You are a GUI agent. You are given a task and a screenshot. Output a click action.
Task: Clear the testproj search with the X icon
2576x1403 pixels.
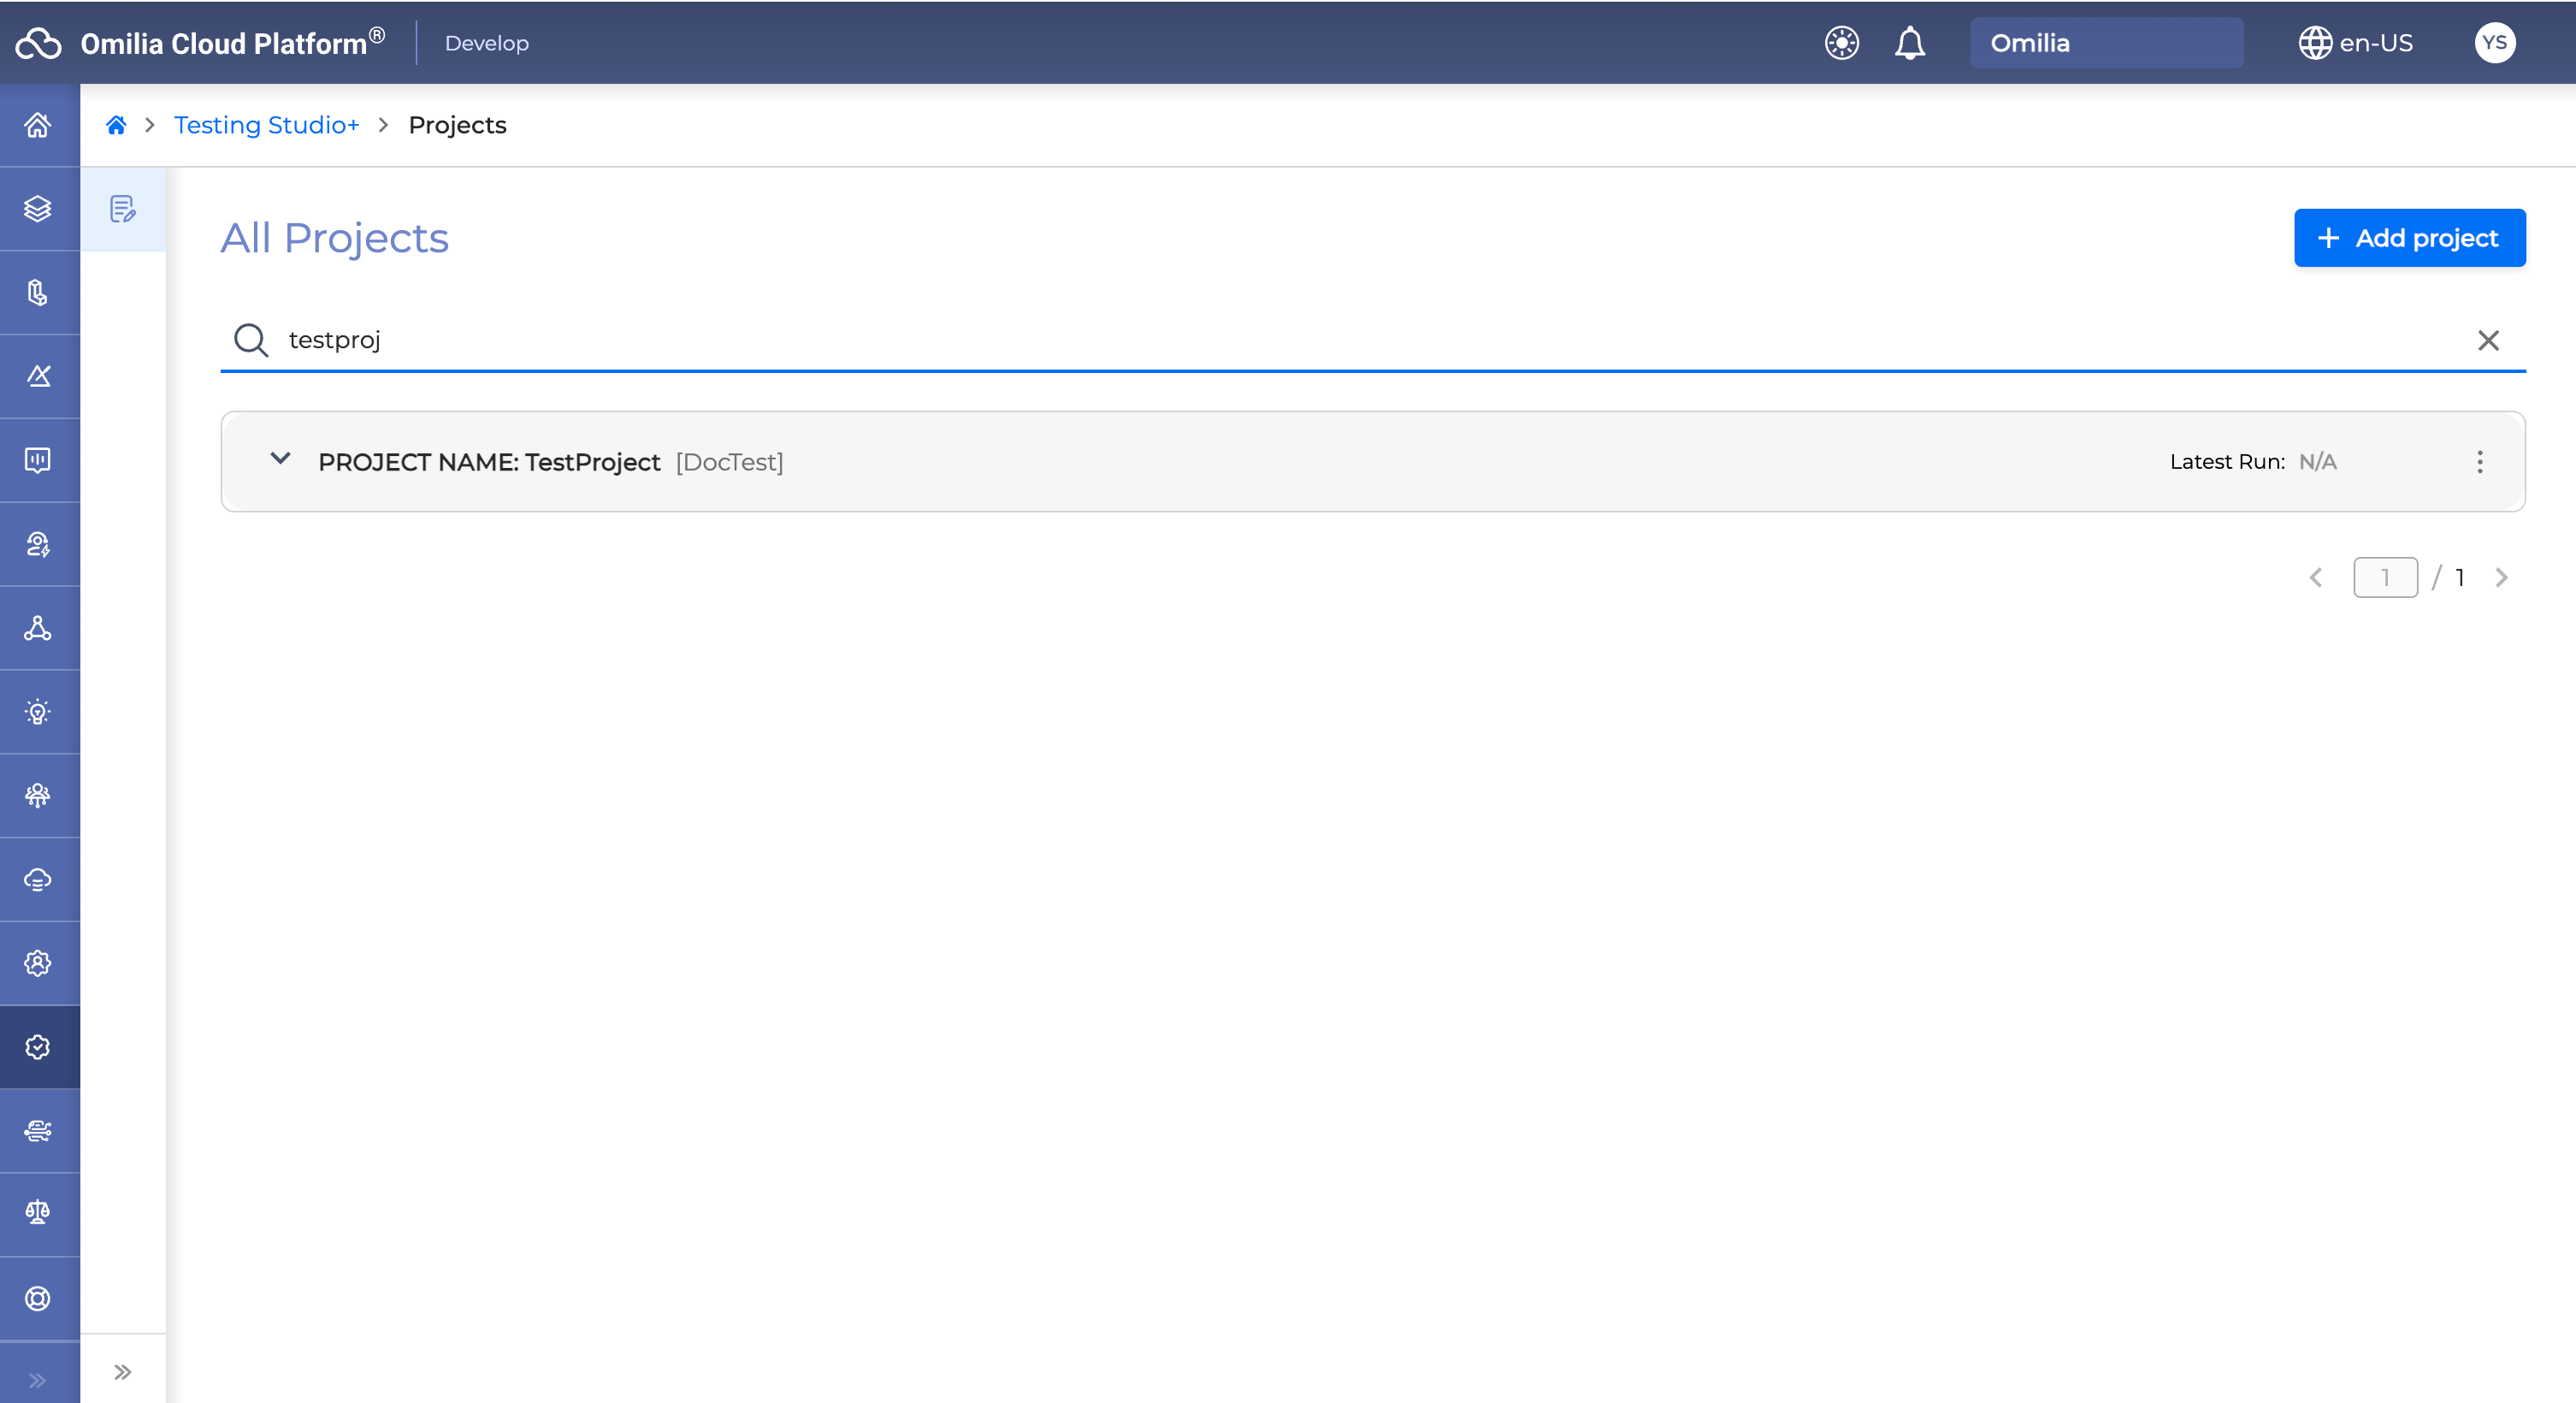click(x=2489, y=340)
